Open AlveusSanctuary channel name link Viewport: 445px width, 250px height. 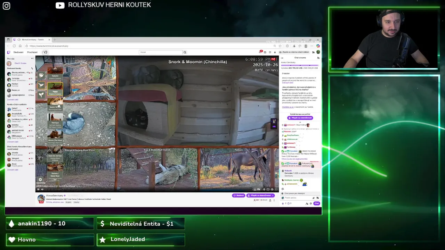(55, 195)
